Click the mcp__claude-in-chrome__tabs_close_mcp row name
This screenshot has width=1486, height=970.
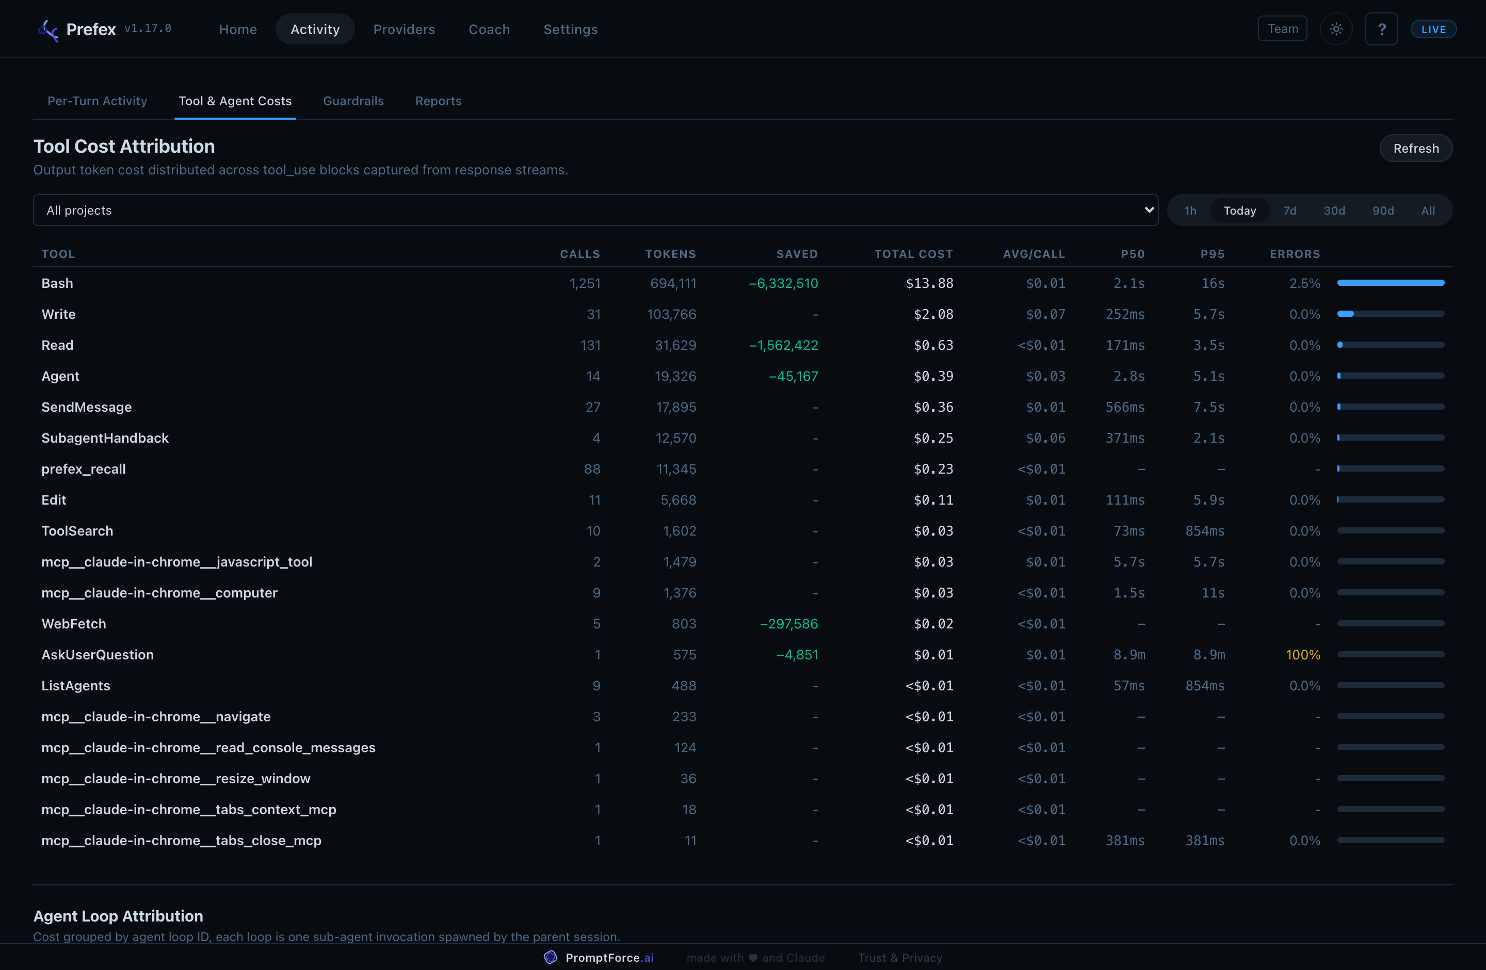181,840
